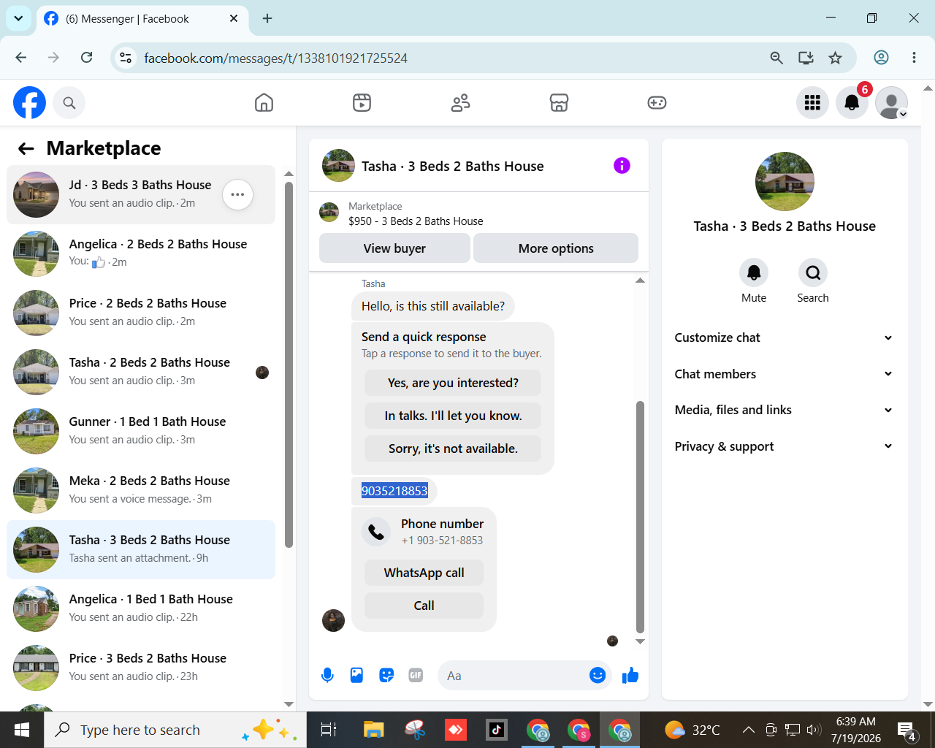Show hidden system tray icons chevron
935x748 pixels.
pos(748,730)
